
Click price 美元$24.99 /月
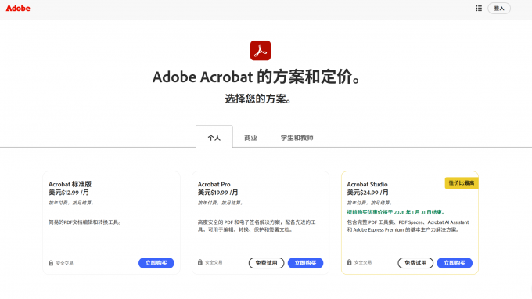pyautogui.click(x=368, y=193)
